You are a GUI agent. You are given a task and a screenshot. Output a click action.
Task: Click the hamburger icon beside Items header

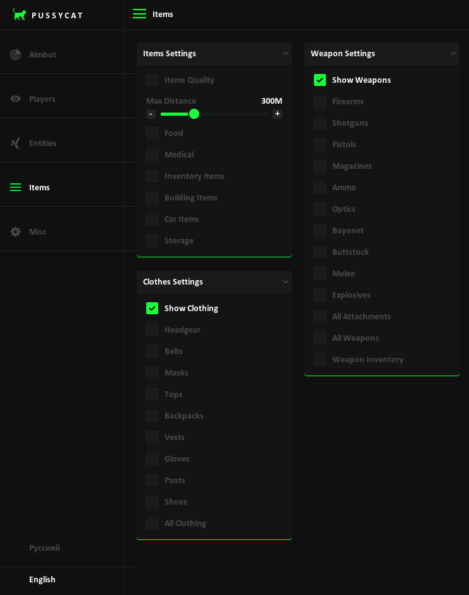coord(139,14)
